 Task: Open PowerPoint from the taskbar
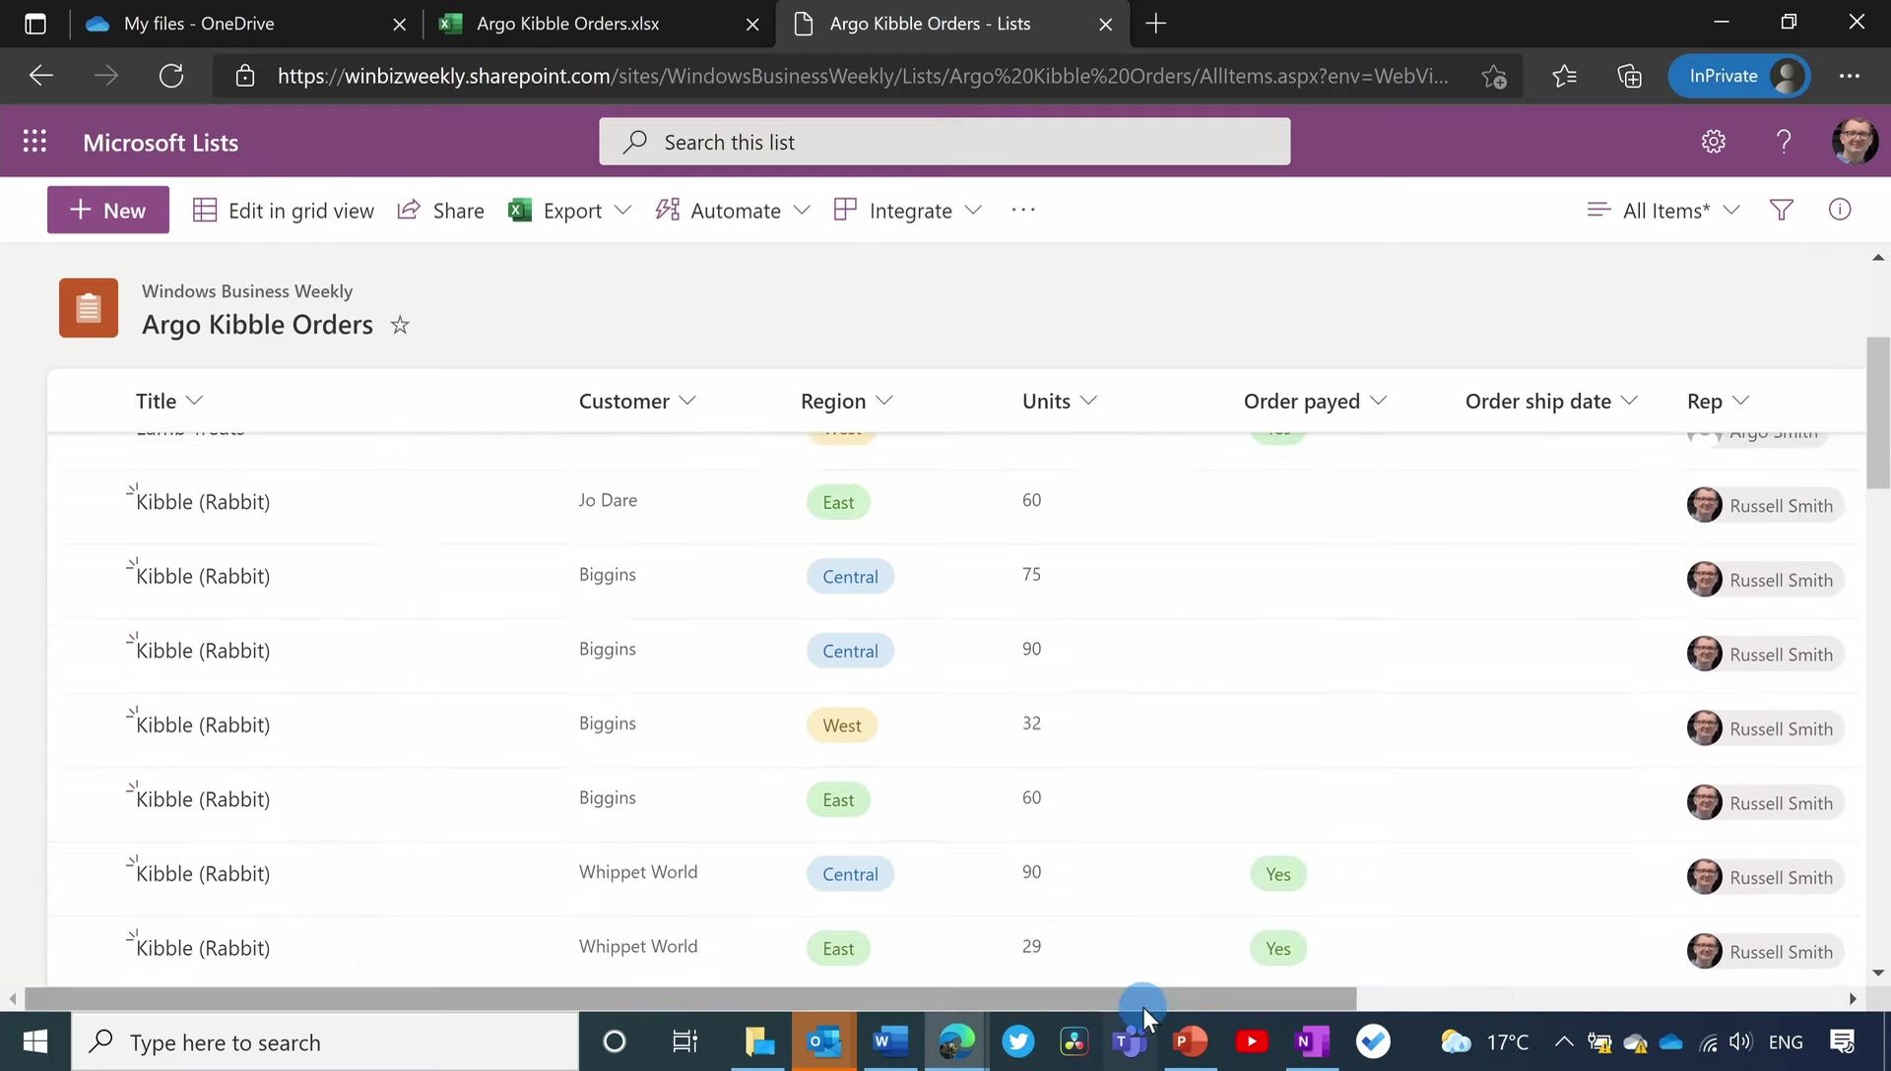1190,1041
